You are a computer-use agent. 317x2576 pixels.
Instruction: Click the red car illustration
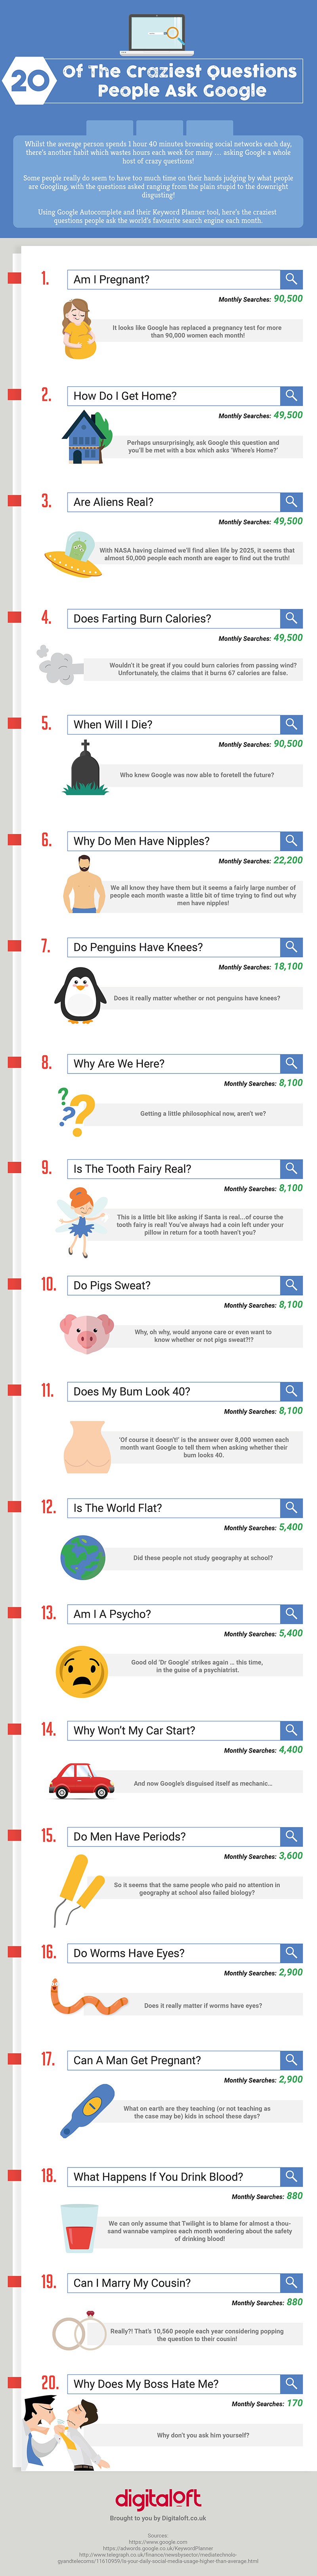click(82, 1780)
